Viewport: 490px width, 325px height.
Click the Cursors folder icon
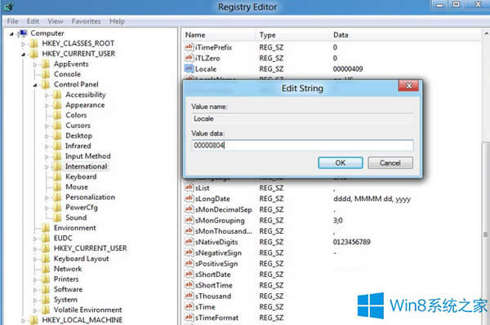57,125
